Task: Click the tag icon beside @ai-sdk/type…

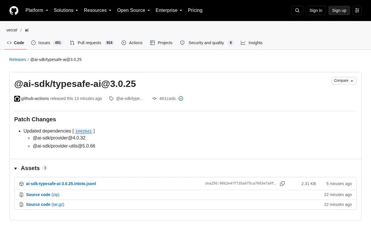Action: tap(111, 98)
